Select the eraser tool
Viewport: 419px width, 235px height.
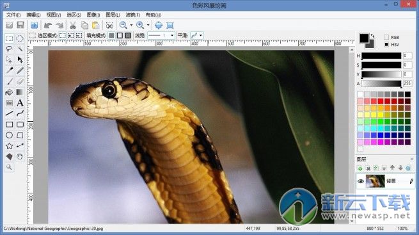pos(20,81)
